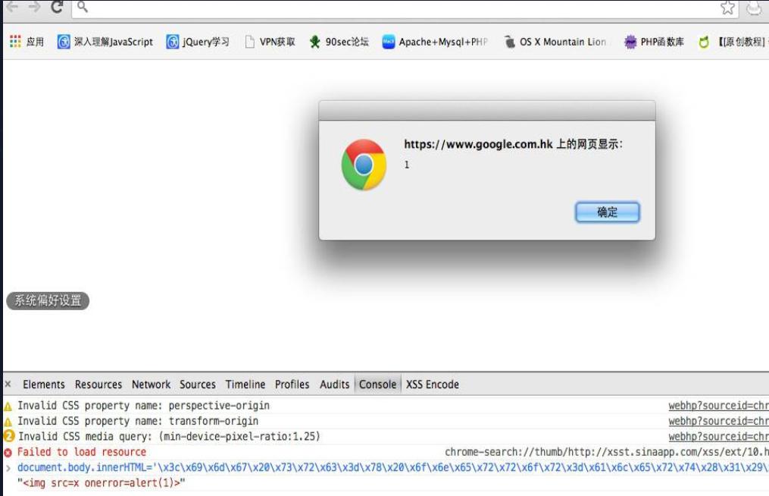Open the 深入理解JavaScript bookmark

105,42
